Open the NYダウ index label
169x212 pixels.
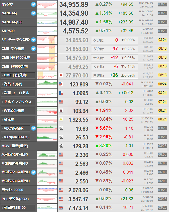point(7,4)
